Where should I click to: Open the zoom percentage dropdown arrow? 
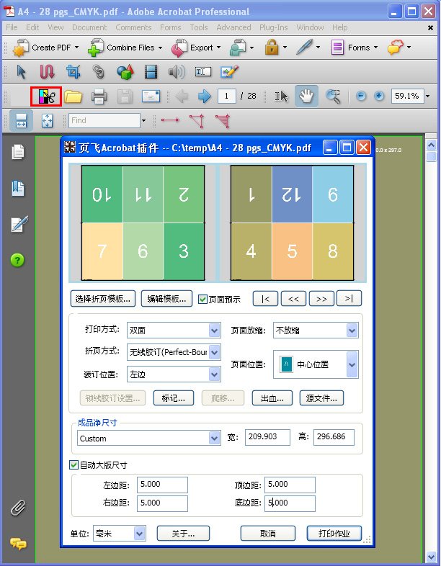428,96
